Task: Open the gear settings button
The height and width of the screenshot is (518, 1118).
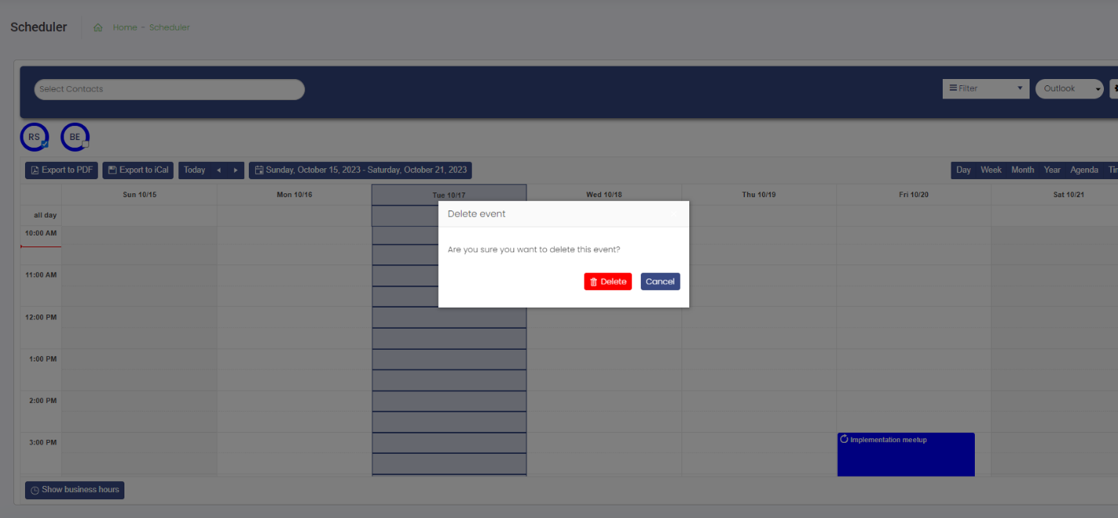Action: pos(1114,88)
